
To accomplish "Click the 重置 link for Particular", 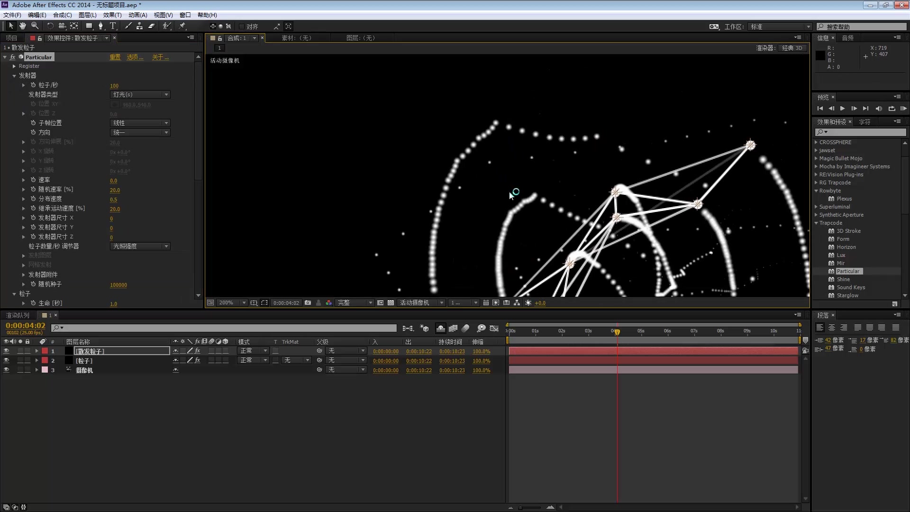I will coord(115,57).
